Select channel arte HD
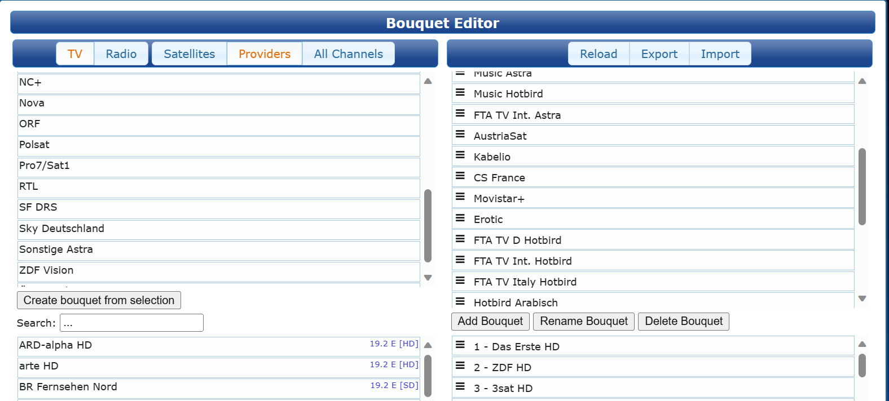This screenshot has width=889, height=401. tap(219, 367)
